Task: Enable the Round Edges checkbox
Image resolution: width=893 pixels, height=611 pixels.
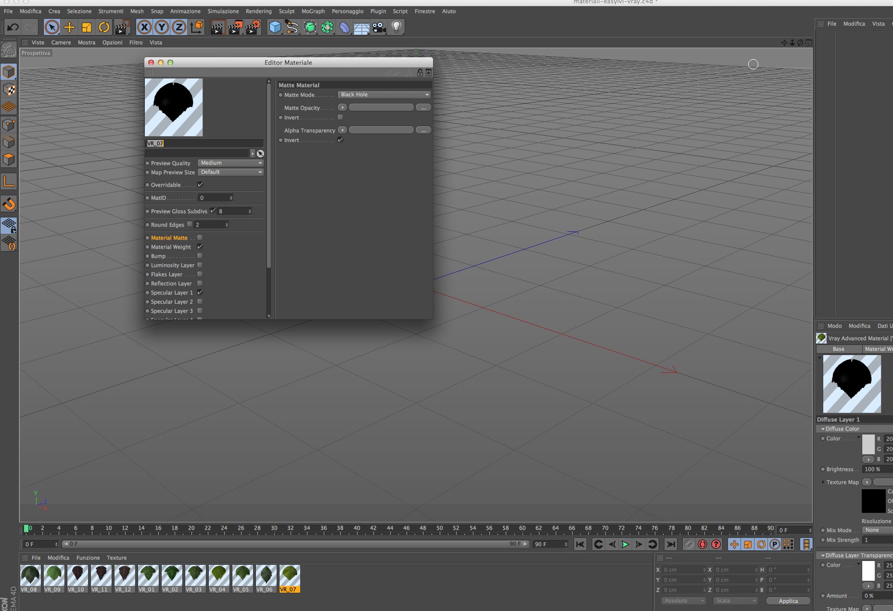Action: [190, 224]
